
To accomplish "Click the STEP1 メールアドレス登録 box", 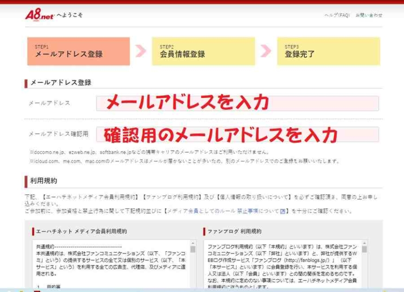I will tap(78, 51).
